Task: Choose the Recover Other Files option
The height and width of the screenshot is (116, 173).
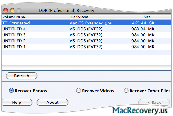Action: pyautogui.click(x=126, y=91)
